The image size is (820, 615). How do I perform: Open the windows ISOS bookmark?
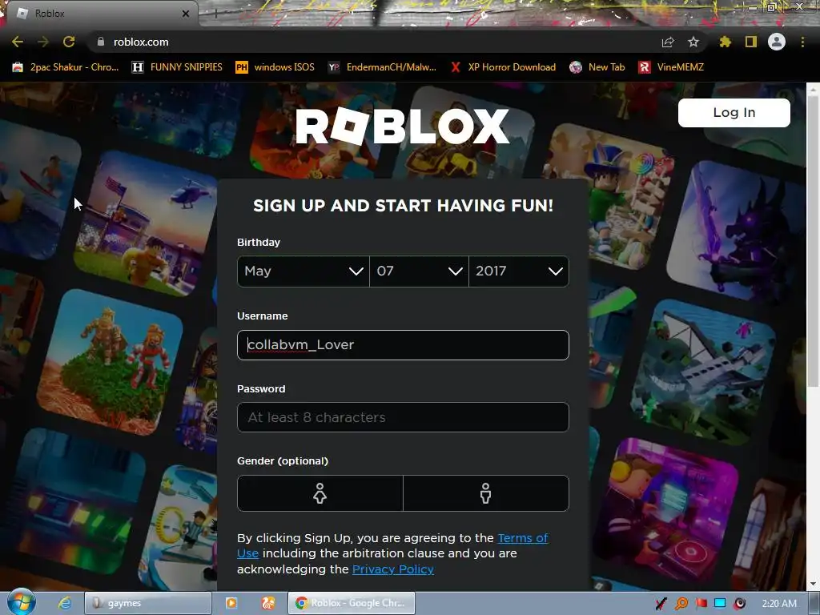[275, 67]
